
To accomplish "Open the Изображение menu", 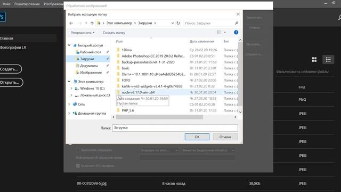I will [53, 4].
